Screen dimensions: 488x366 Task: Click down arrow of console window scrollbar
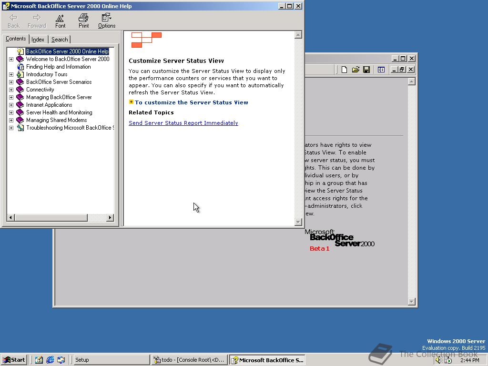coord(411,301)
